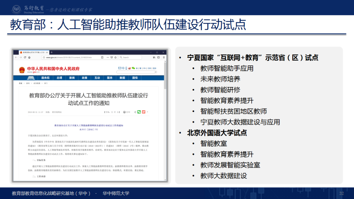Viewport: 354px width, 199px height.
Task: Click the browser page vertical scrollbar
Action: click(165, 76)
